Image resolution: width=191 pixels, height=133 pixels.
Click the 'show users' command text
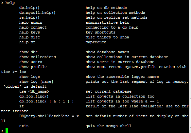(x=31, y=62)
